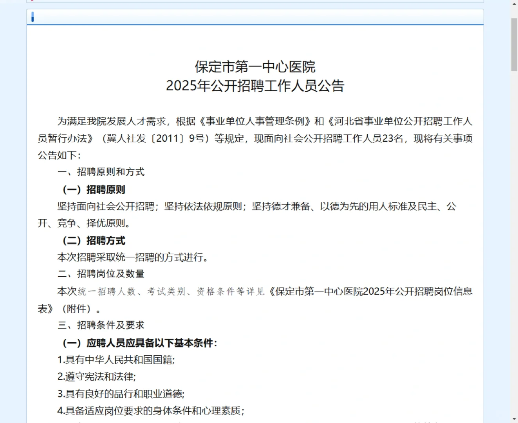This screenshot has width=518, height=423.
Task: Click the title line 保定市第一中心医院
Action: (x=255, y=67)
